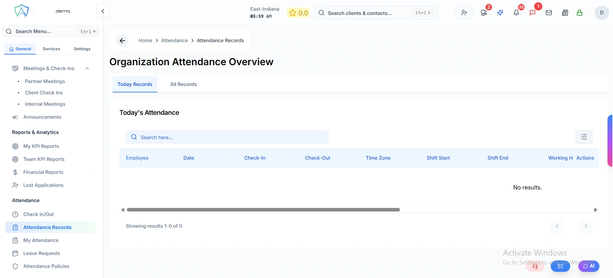Collapse the sidebar with the arrow chevron
Image resolution: width=613 pixels, height=278 pixels.
(x=102, y=11)
